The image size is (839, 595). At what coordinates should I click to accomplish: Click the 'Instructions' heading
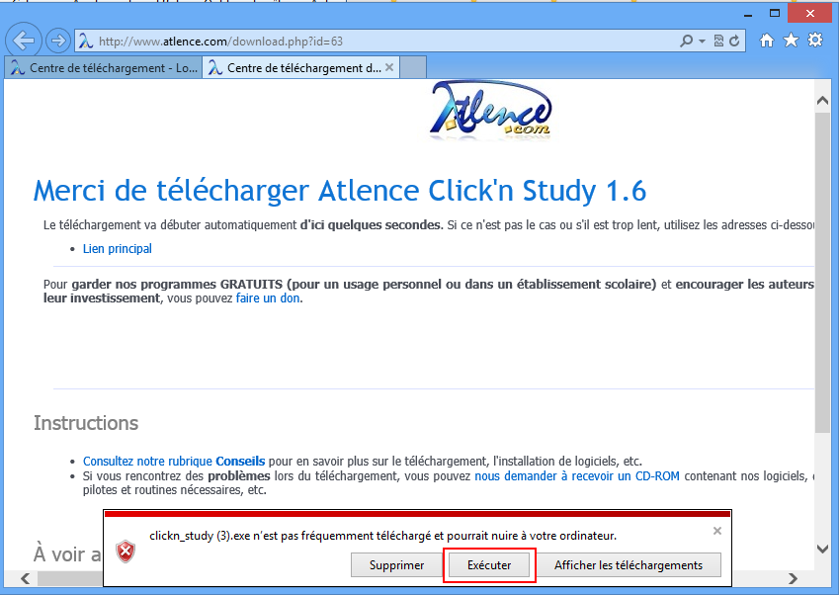click(x=86, y=423)
